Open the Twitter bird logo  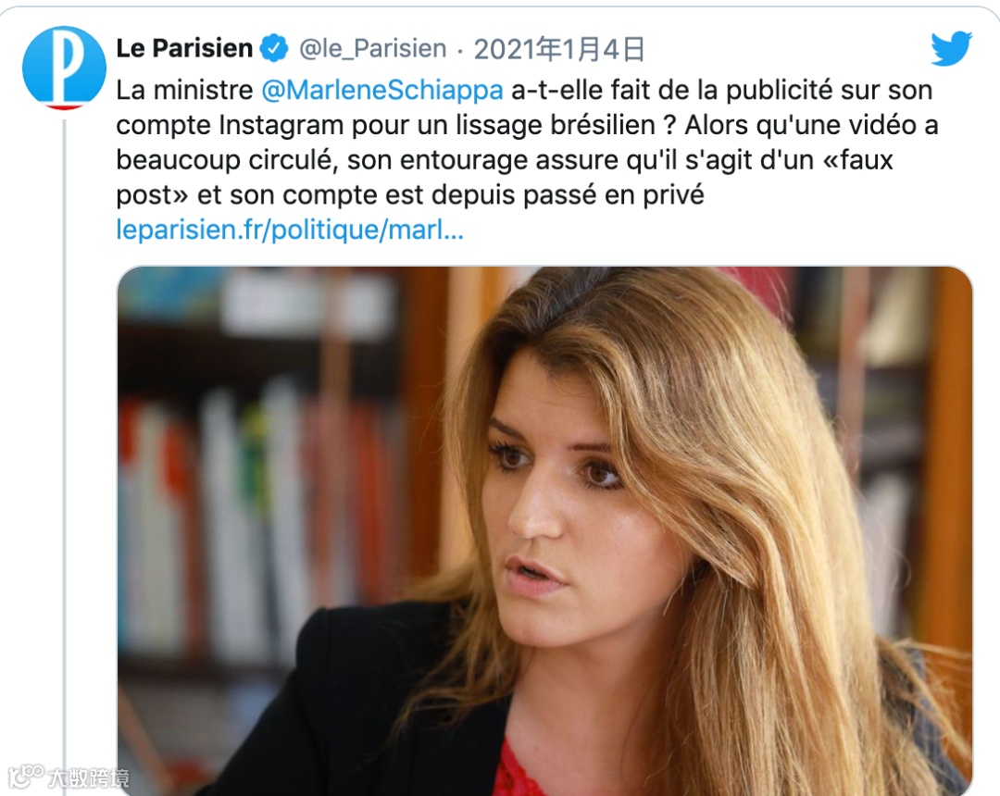tap(951, 48)
